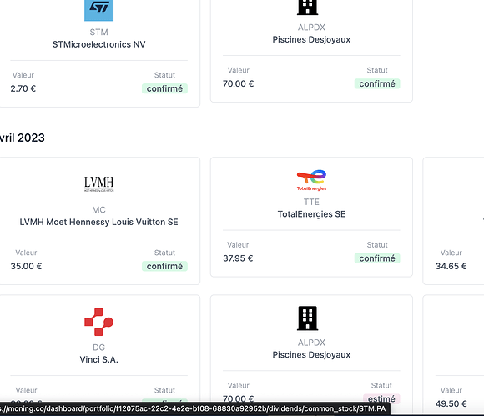Click the LVMH logo icon
This screenshot has width=484, height=416.
point(98,184)
